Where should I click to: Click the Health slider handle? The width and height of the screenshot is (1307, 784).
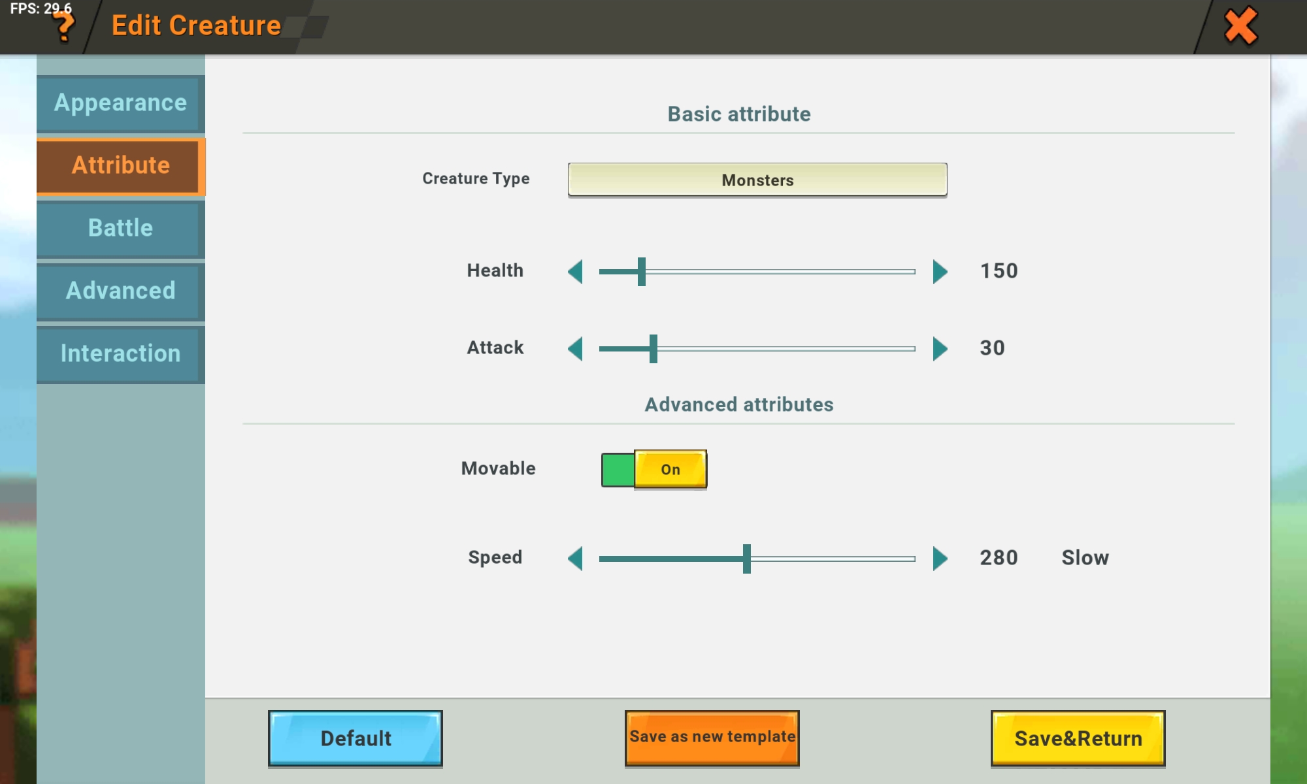[642, 271]
